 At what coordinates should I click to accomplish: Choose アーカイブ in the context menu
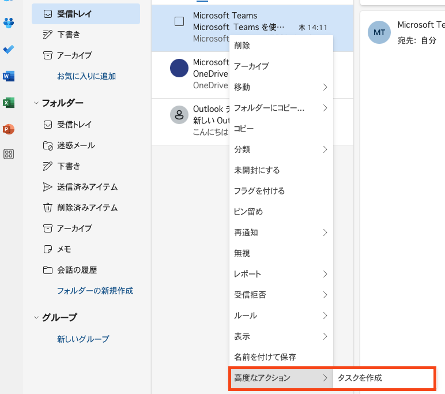[281, 66]
